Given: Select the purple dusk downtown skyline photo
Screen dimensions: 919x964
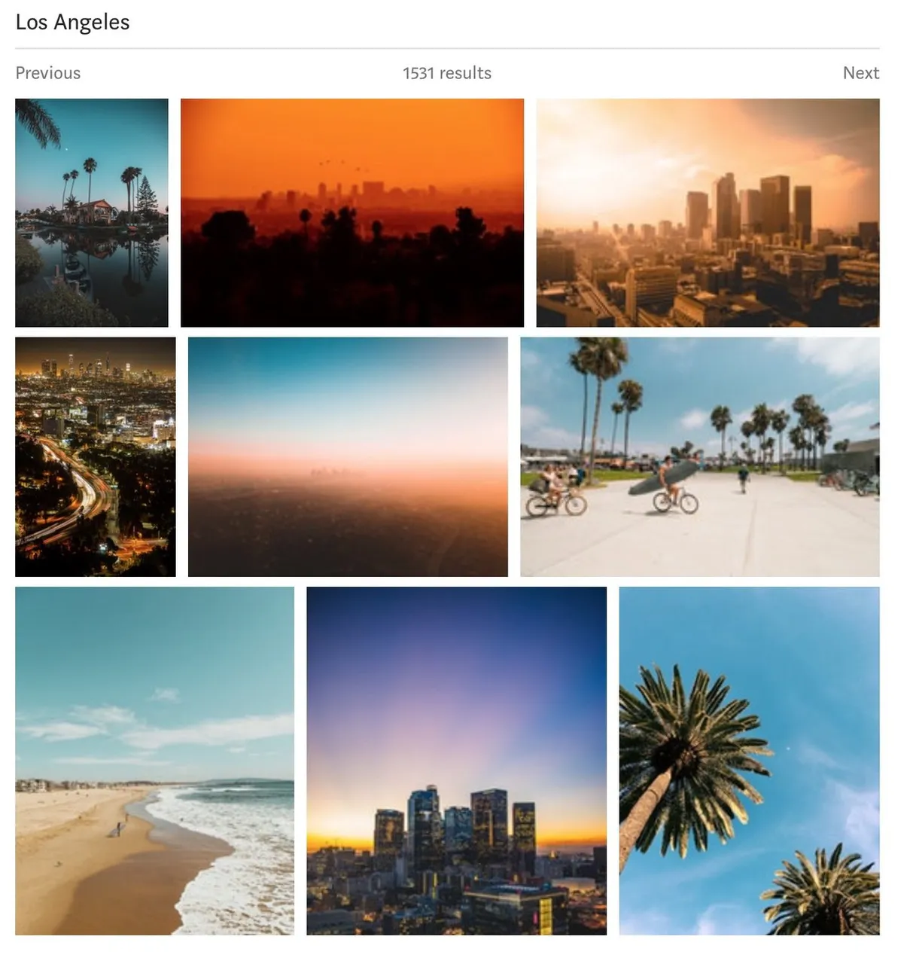Looking at the screenshot, I should pyautogui.click(x=457, y=761).
